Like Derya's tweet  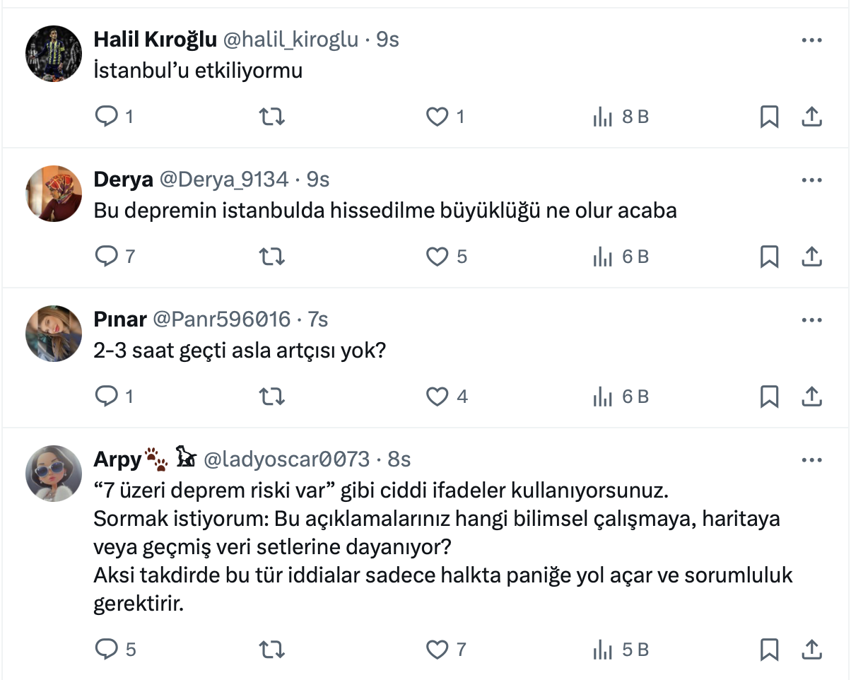click(x=438, y=257)
